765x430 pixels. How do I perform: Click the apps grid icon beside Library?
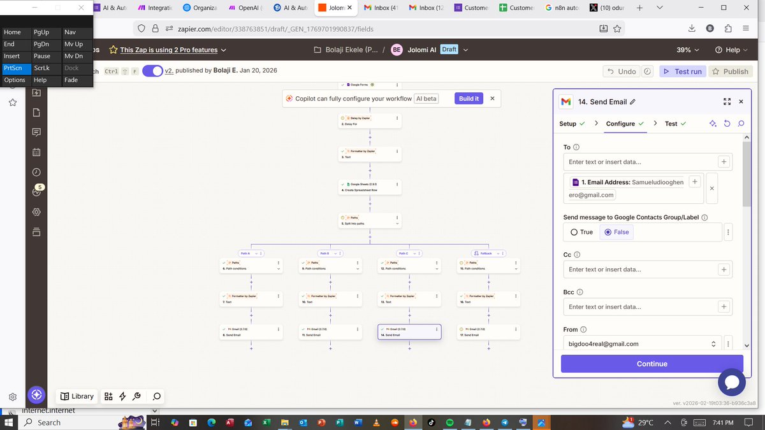point(108,396)
